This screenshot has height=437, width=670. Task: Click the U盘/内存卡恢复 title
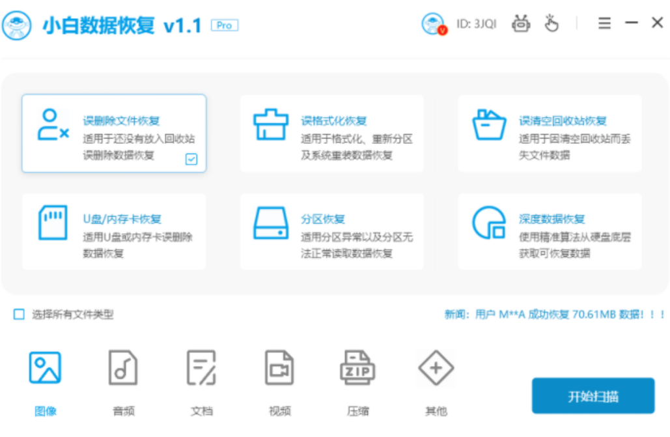click(x=122, y=219)
